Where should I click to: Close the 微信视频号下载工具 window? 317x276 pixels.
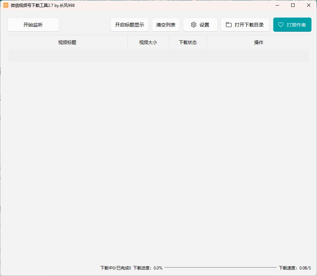coord(308,5)
